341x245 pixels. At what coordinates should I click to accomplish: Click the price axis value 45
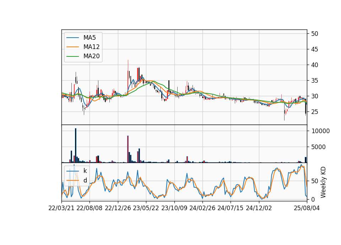tap(315, 49)
